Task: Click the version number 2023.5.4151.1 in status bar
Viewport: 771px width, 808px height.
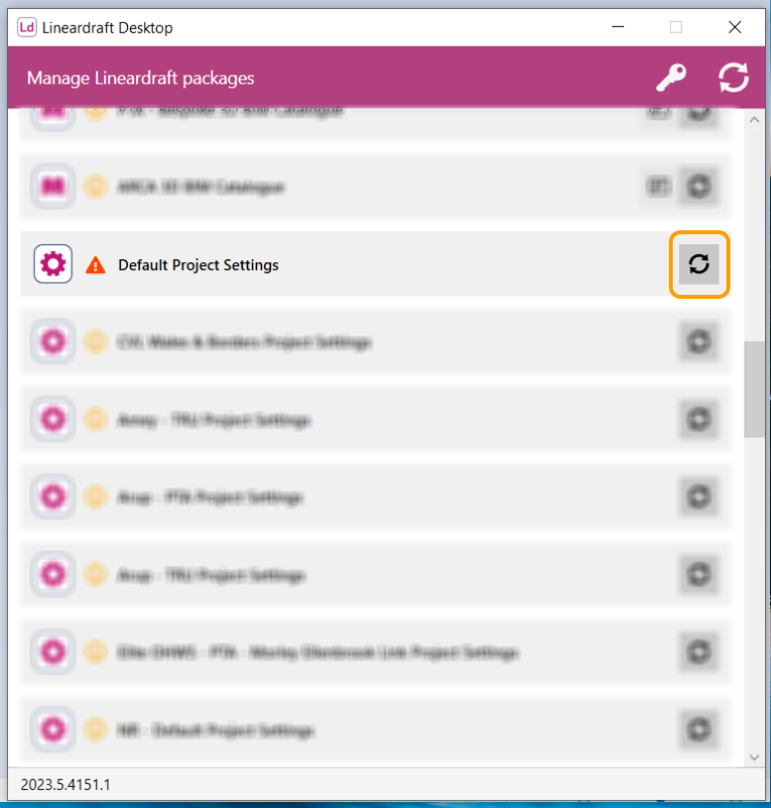Action: point(65,785)
